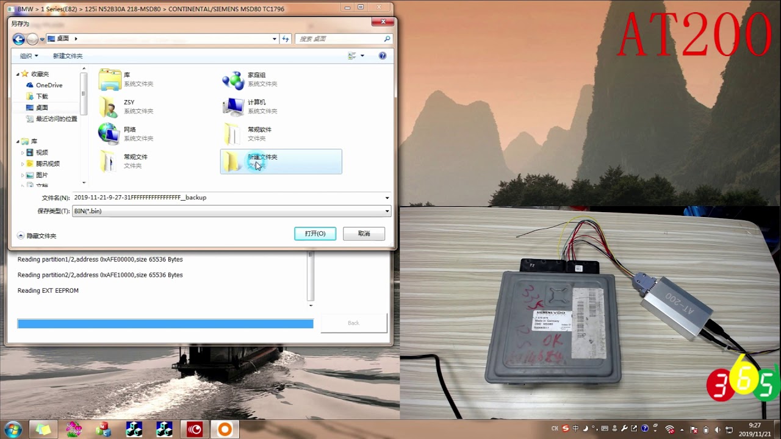
Task: Toggle 隐藏文件夹 to hide folders pane
Action: pos(37,236)
